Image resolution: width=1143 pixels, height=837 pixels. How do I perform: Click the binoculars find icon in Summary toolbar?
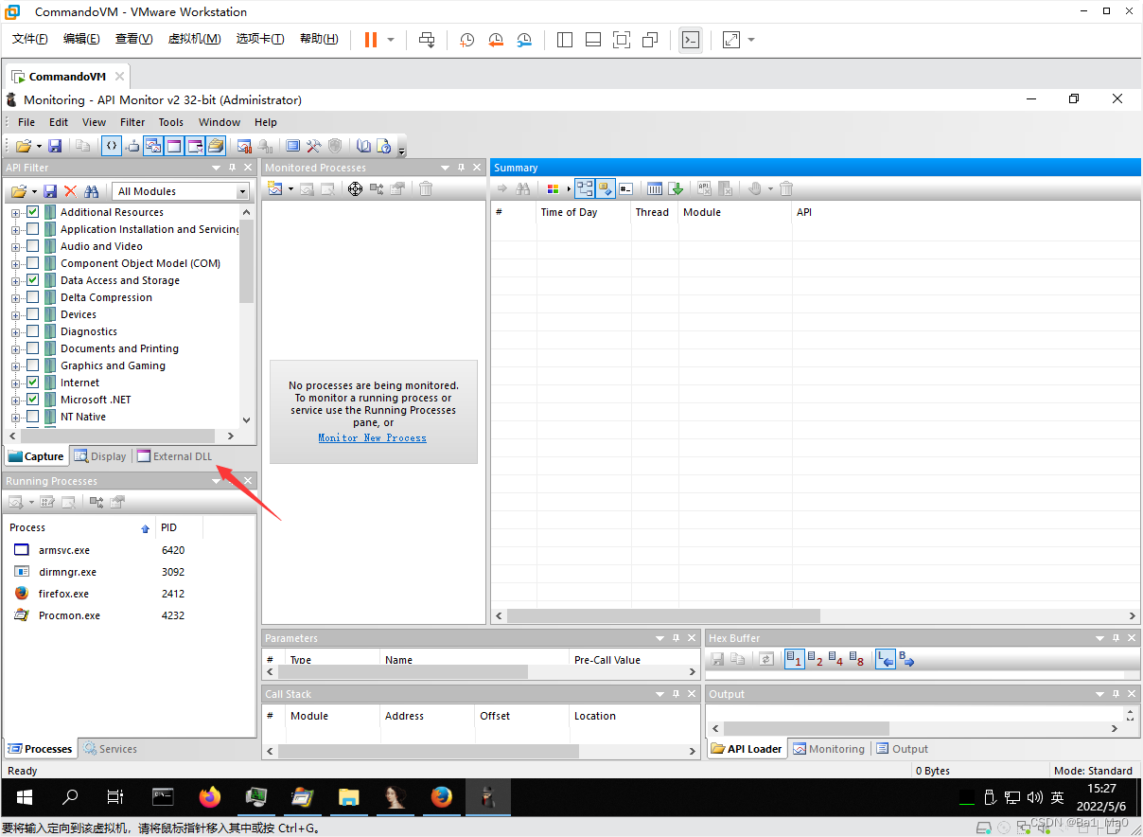pos(522,189)
